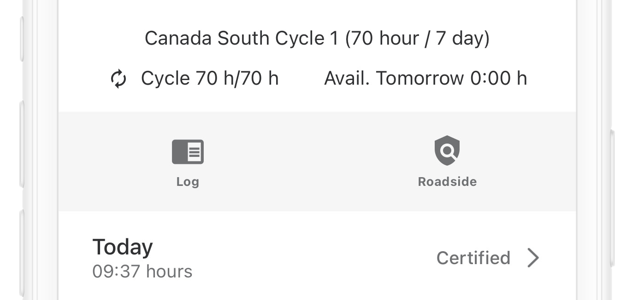This screenshot has width=638, height=300.
Task: Open the Roadside inspection shield icon
Action: click(447, 150)
